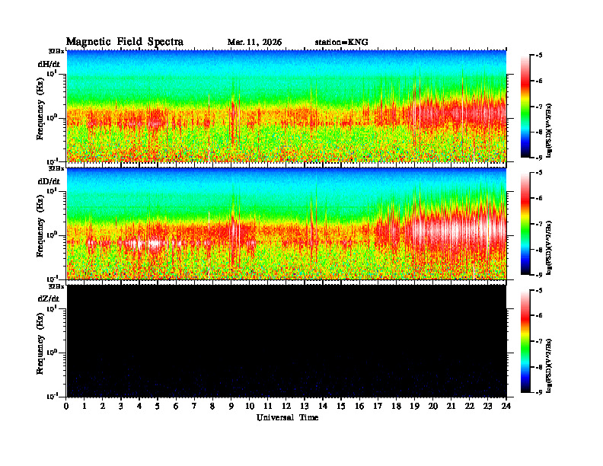Click the date 'Mar. 11, 2026'
This screenshot has height=466, width=603.
pyautogui.click(x=254, y=43)
